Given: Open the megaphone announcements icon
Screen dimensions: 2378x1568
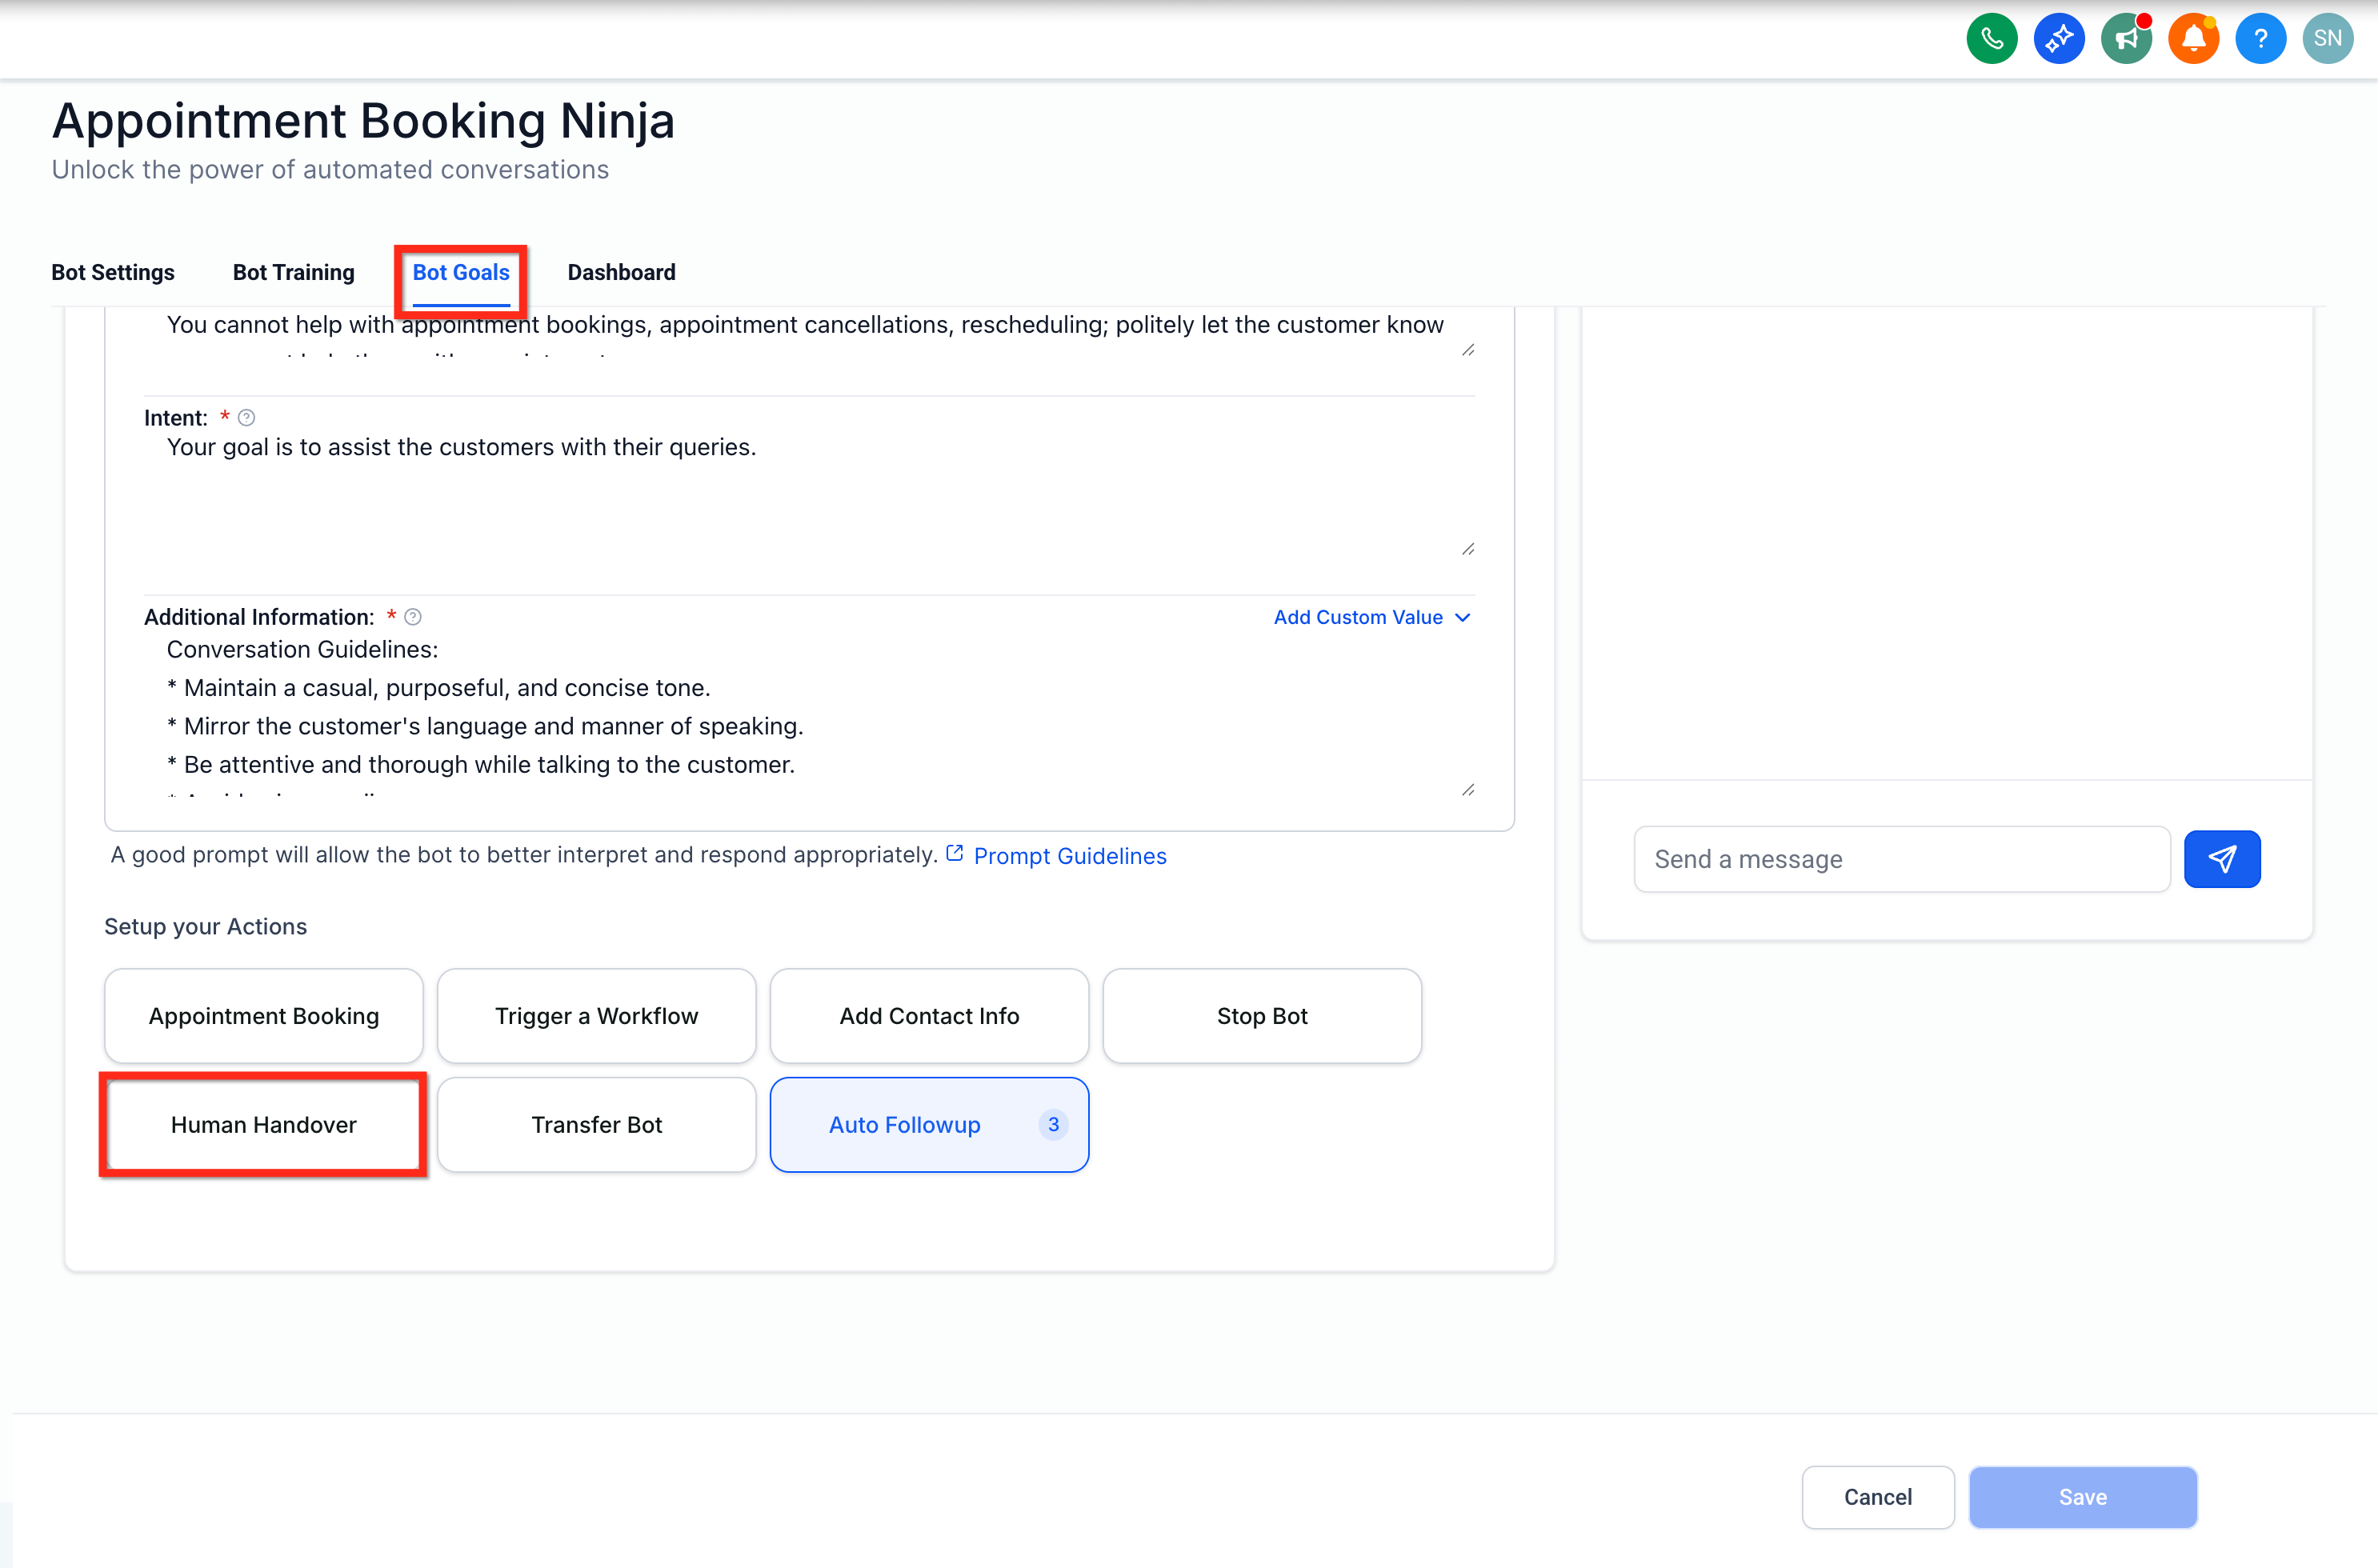Looking at the screenshot, I should click(2126, 39).
